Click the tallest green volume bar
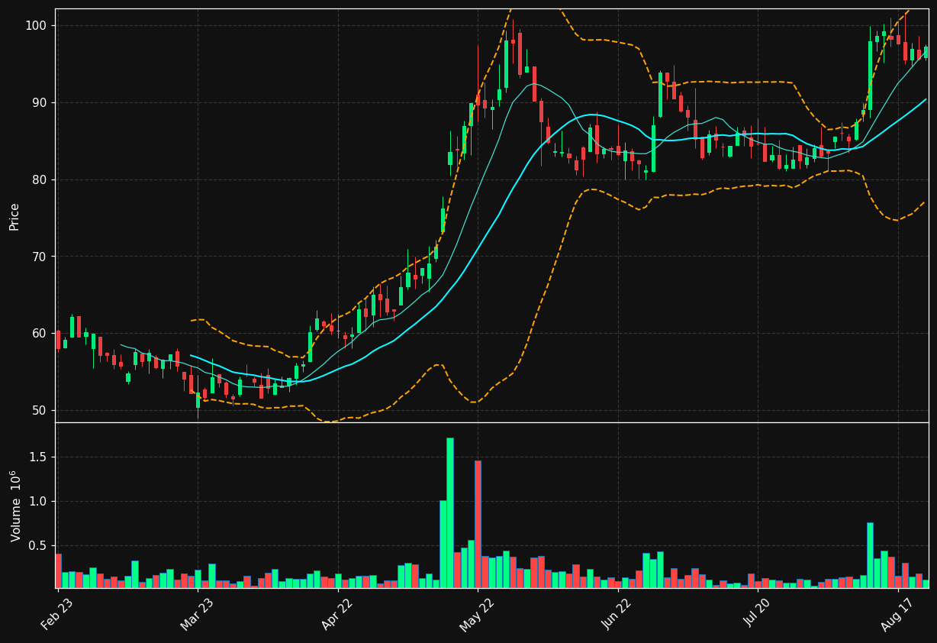This screenshot has height=643, width=937. tap(450, 512)
